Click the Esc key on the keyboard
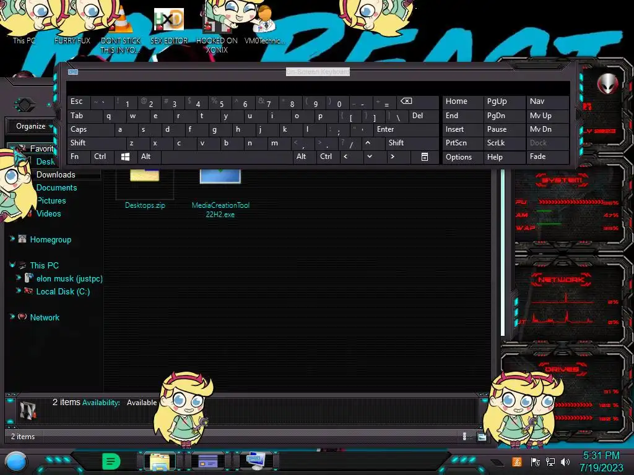Image resolution: width=634 pixels, height=475 pixels. point(79,101)
